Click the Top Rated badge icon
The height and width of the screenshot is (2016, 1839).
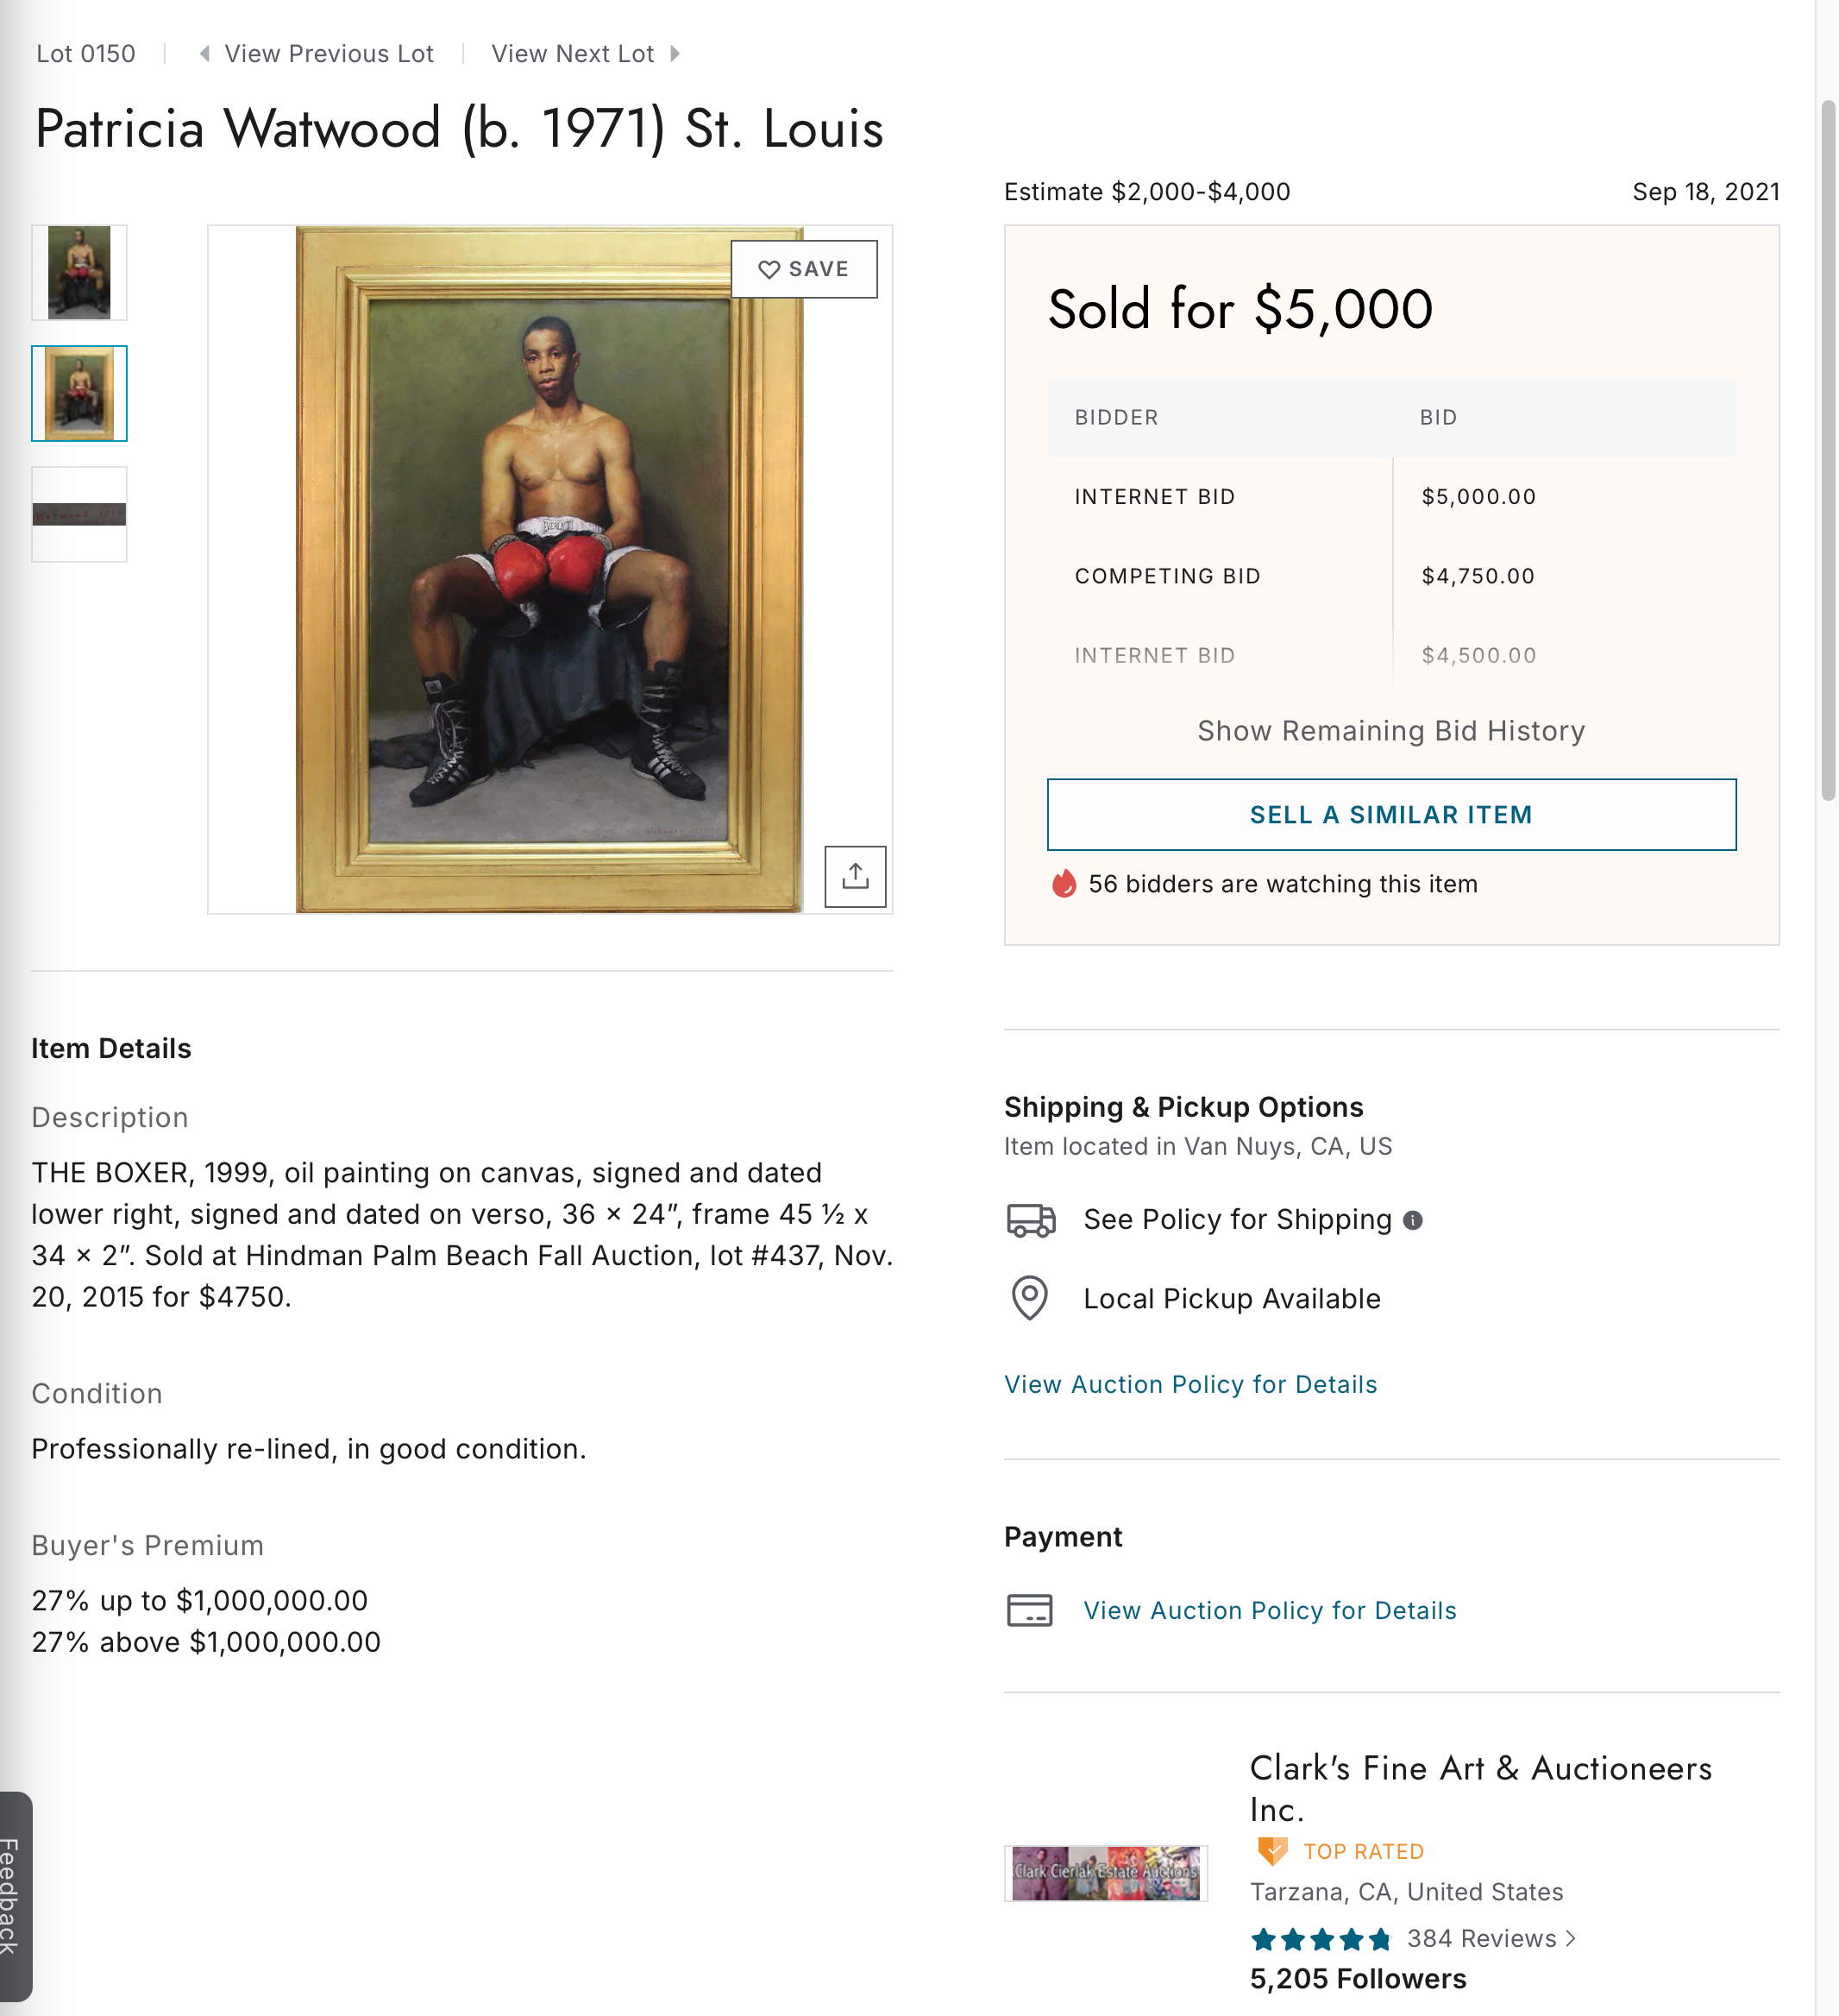pos(1271,1851)
